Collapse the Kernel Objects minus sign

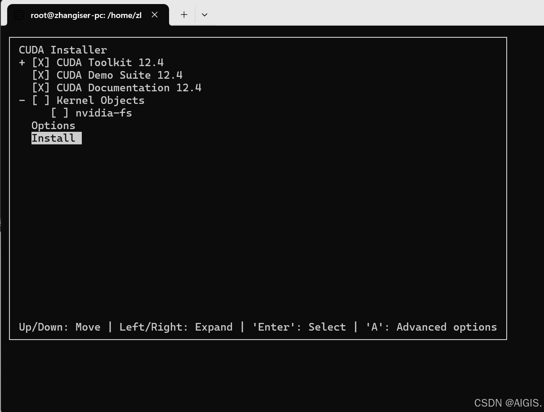pos(22,100)
